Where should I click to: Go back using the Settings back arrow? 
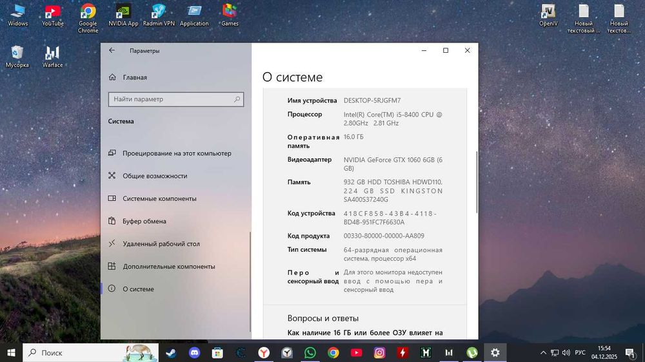(x=112, y=50)
